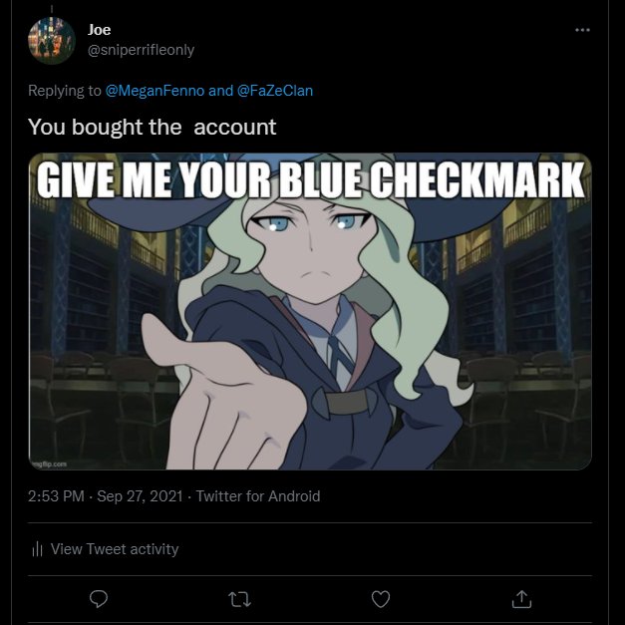This screenshot has height=625, width=625.
Task: Click the Replying to label
Action: pyautogui.click(x=65, y=91)
